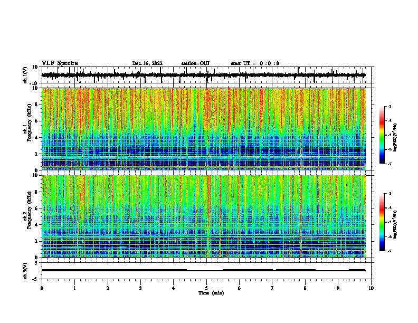Image resolution: width=418 pixels, height=323 pixels.
Task: Click time axis tick label "2"
Action: (x=108, y=288)
